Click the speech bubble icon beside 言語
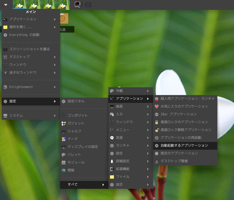The height and width of the screenshot is (200, 234). point(112,138)
